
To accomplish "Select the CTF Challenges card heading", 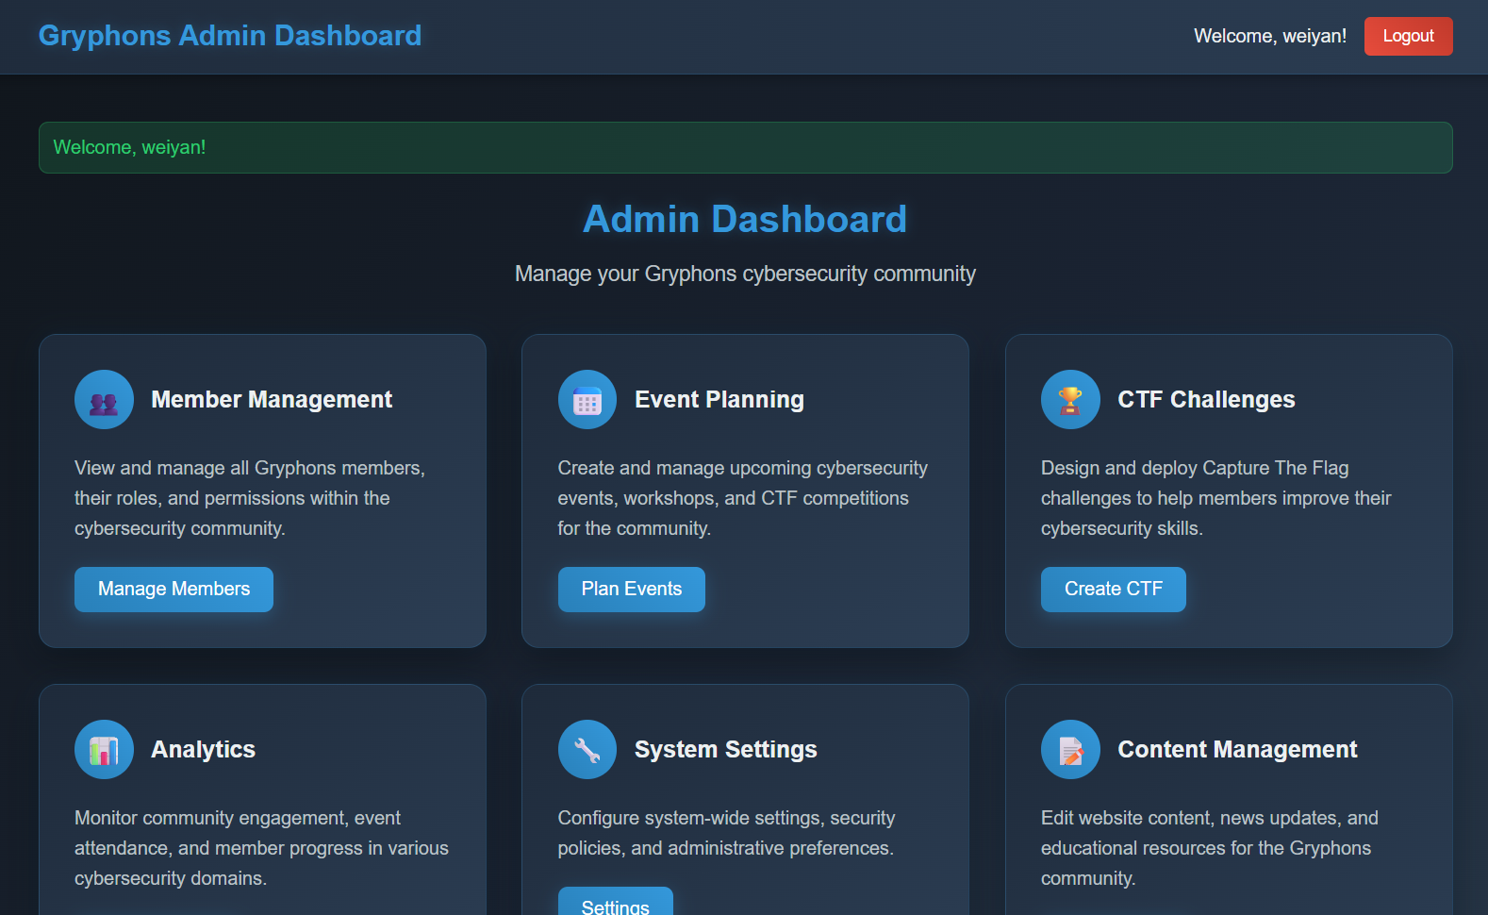I will click(1206, 400).
